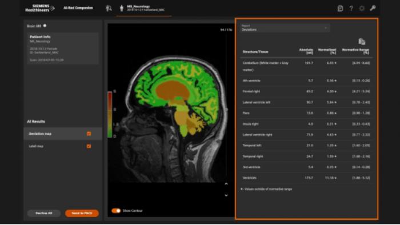Open settings gear icon in header
400x225 pixels.
[x=362, y=9]
